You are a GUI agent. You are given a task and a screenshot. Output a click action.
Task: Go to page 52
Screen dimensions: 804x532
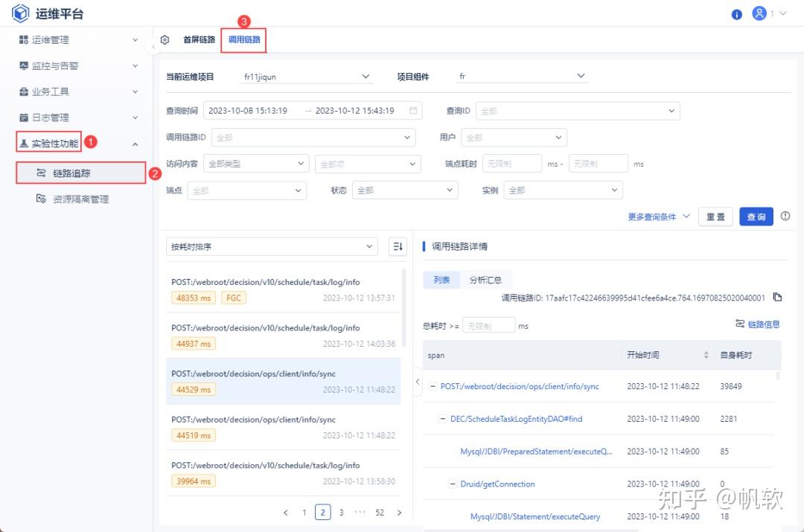[380, 512]
